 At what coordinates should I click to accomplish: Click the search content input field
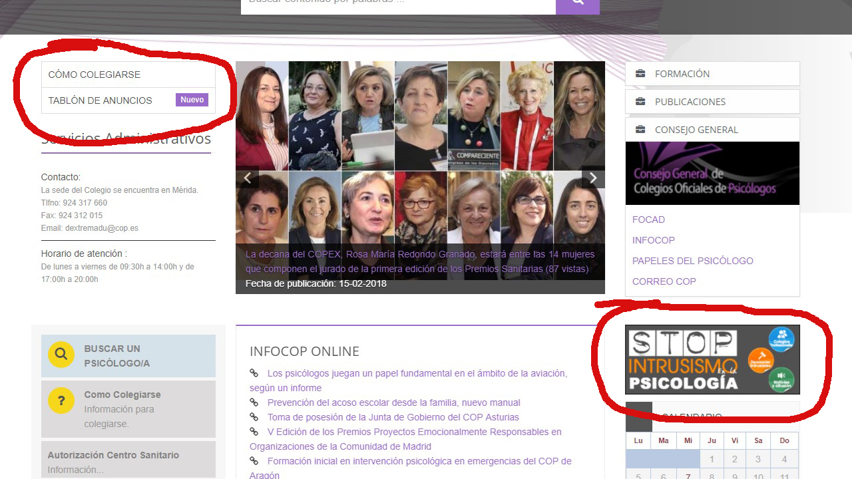398,3
